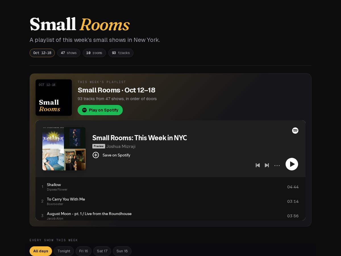Open the three-dot more options menu
The height and width of the screenshot is (256, 341).
(277, 165)
